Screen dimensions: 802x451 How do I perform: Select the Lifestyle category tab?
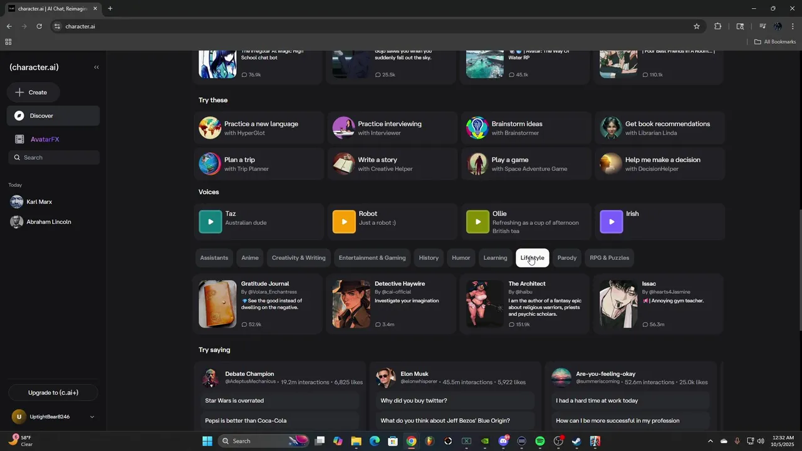(x=533, y=257)
